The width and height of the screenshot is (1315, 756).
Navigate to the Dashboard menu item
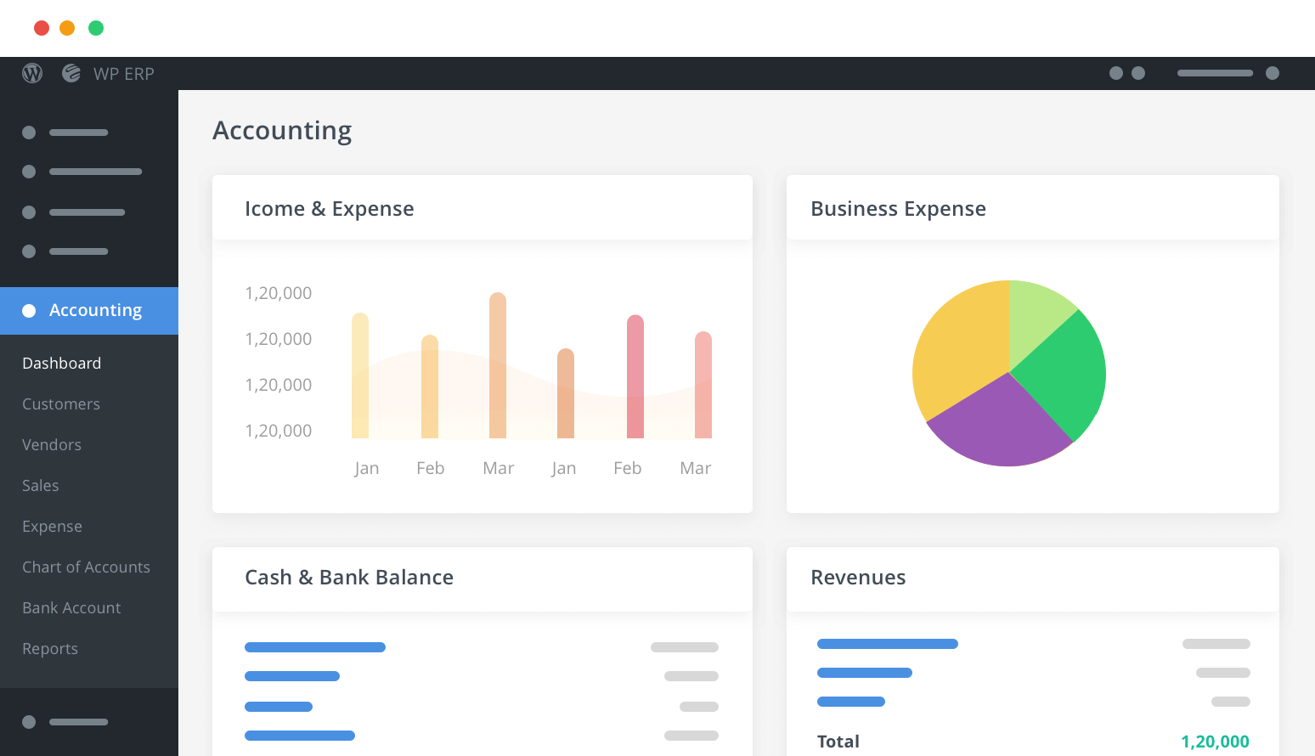click(x=61, y=363)
